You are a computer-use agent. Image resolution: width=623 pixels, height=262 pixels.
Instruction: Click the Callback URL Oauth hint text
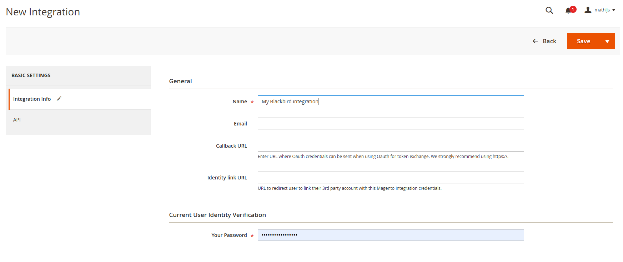tap(383, 157)
